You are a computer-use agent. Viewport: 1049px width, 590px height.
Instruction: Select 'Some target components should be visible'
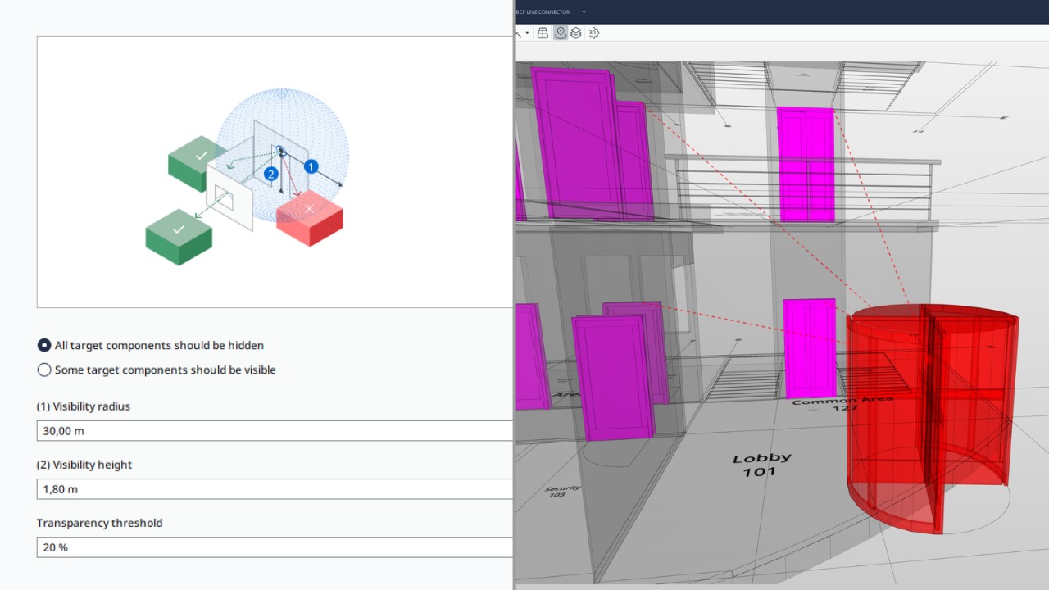[x=44, y=370]
